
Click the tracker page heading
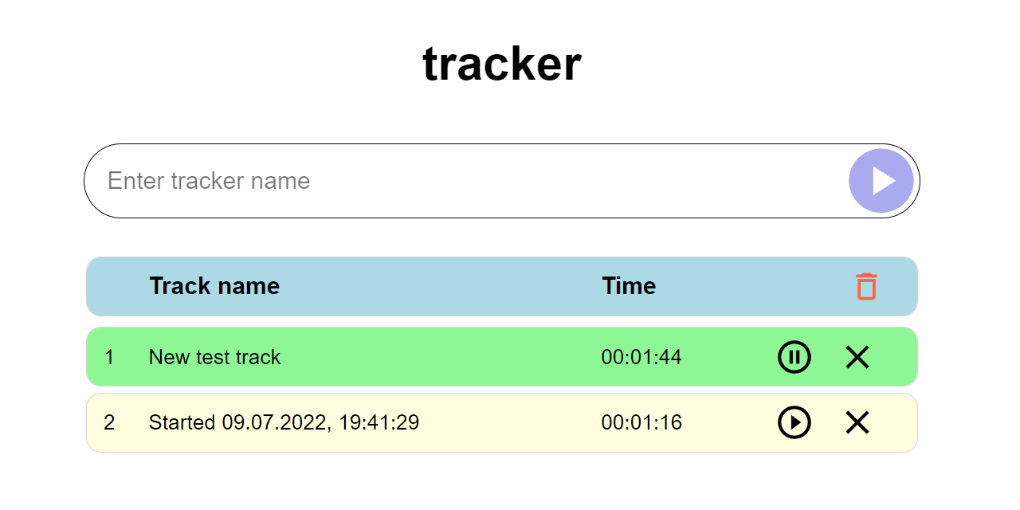(x=502, y=64)
